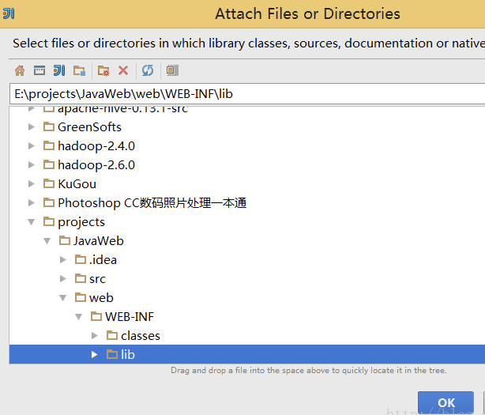
Task: Click the path input field
Action: 247,94
